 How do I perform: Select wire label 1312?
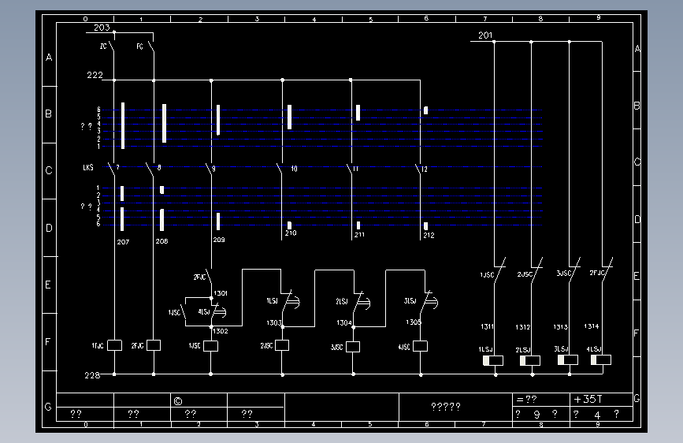[x=523, y=327]
